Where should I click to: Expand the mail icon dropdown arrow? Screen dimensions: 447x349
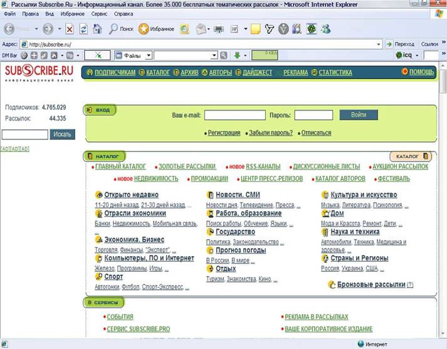click(209, 29)
